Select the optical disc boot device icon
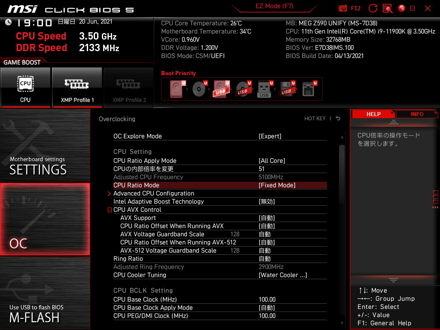Screen dimensions: 440x330 click(199, 89)
